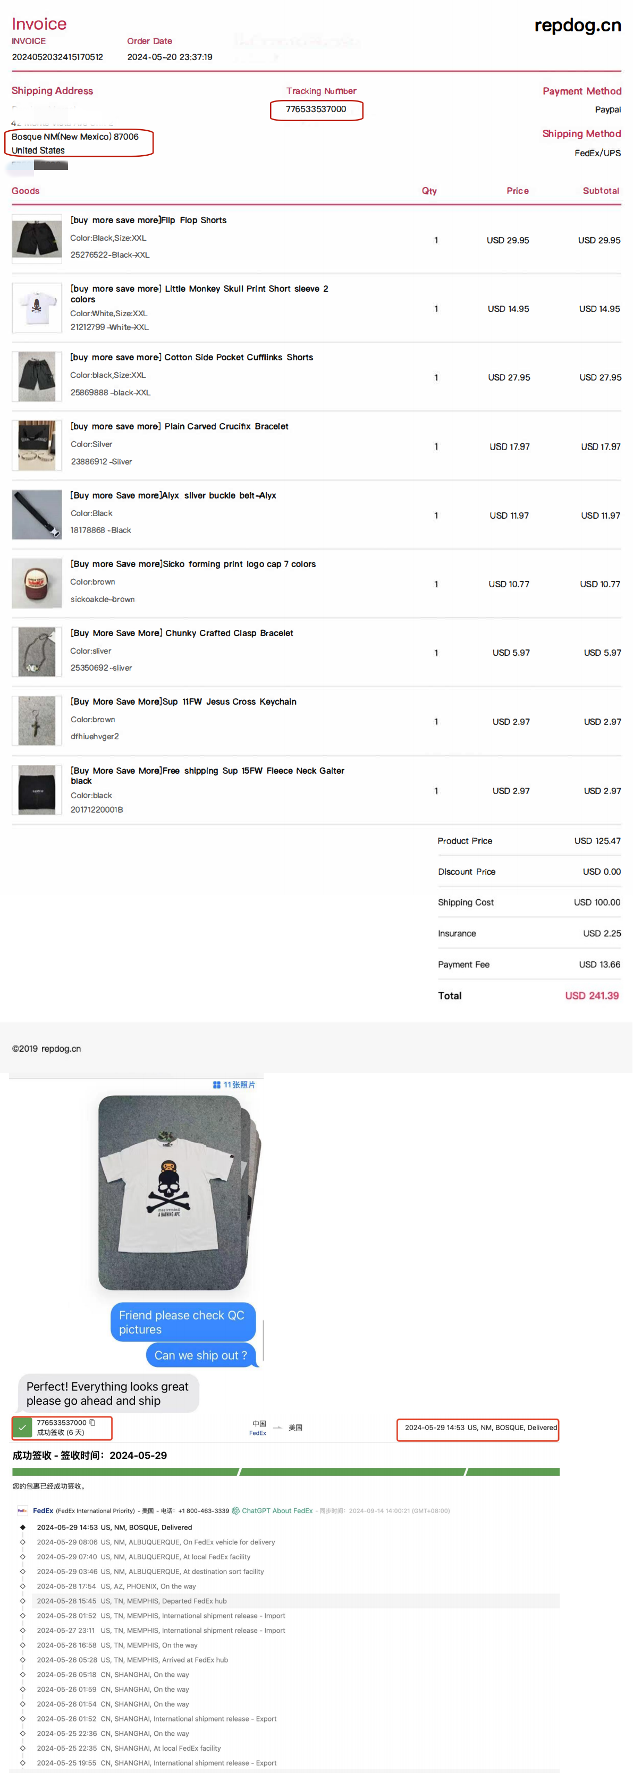Click the FedEx carrier logo icon
This screenshot has width=633, height=1790.
22,1510
